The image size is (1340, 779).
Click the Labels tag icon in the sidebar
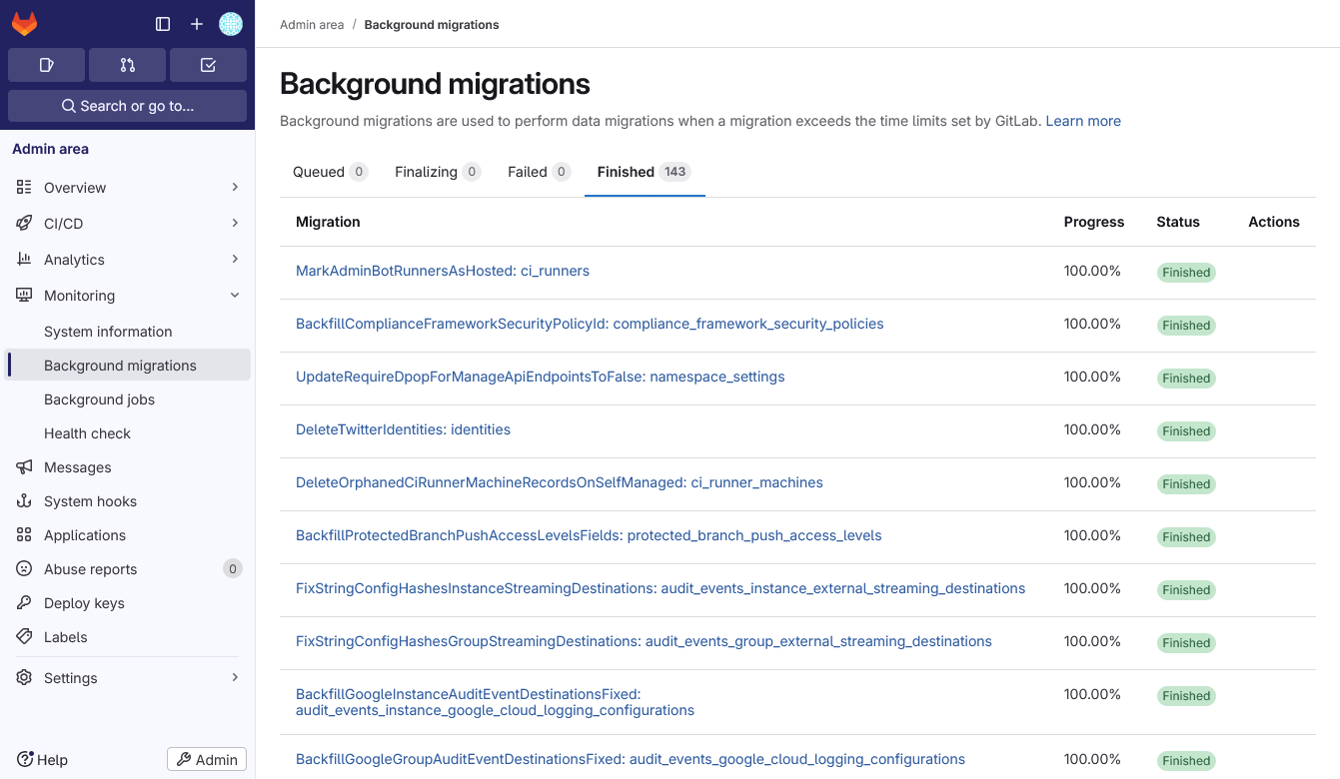click(x=23, y=636)
